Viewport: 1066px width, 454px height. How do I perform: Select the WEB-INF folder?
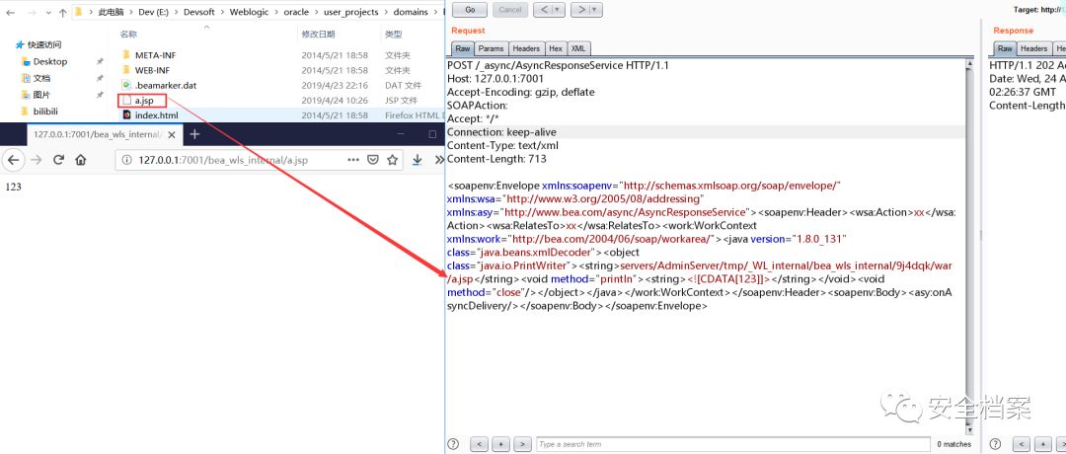pyautogui.click(x=152, y=70)
